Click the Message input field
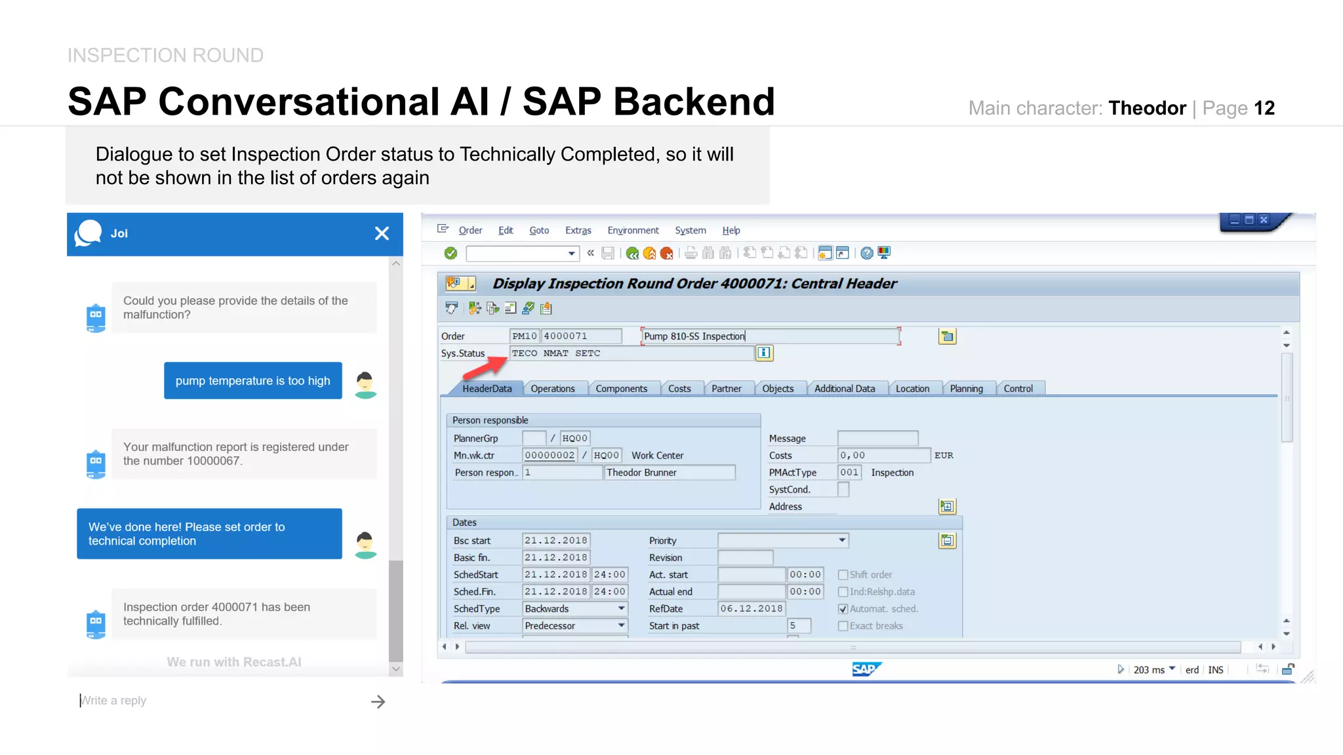The height and width of the screenshot is (755, 1343). tap(877, 438)
